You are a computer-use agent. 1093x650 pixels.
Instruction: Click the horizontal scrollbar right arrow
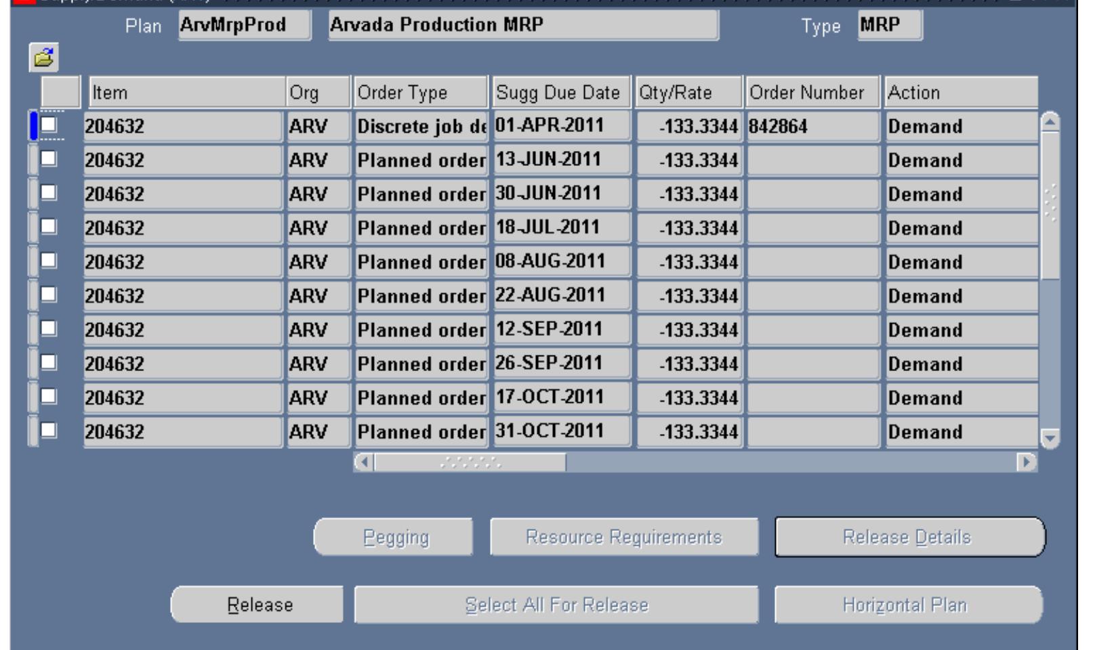[1027, 462]
